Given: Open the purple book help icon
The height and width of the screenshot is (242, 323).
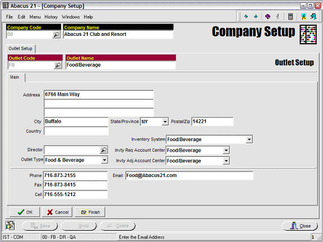Looking at the screenshot, I should (x=267, y=16).
